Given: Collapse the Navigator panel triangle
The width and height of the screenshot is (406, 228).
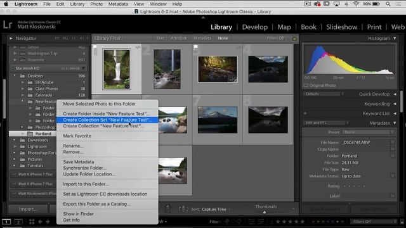Looking at the screenshot, I should pyautogui.click(x=11, y=38).
